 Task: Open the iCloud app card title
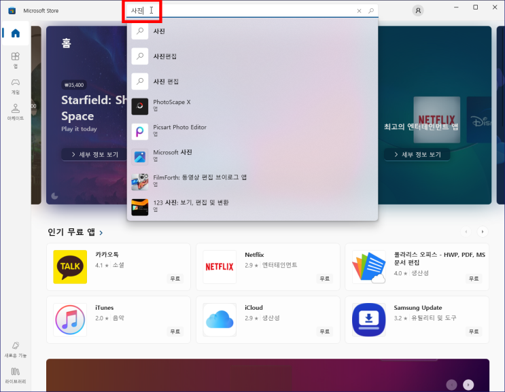254,308
